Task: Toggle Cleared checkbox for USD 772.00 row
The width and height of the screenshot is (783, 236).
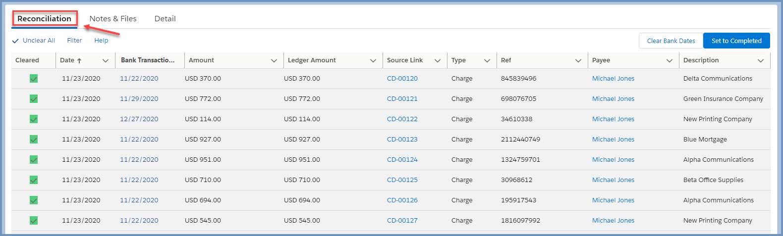Action: (x=34, y=99)
